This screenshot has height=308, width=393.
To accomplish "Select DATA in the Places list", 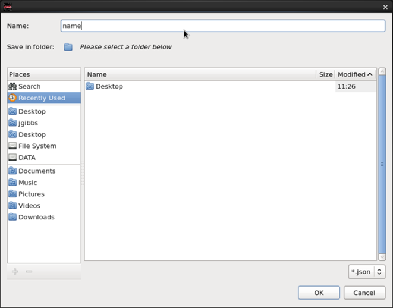I will [x=44, y=158].
